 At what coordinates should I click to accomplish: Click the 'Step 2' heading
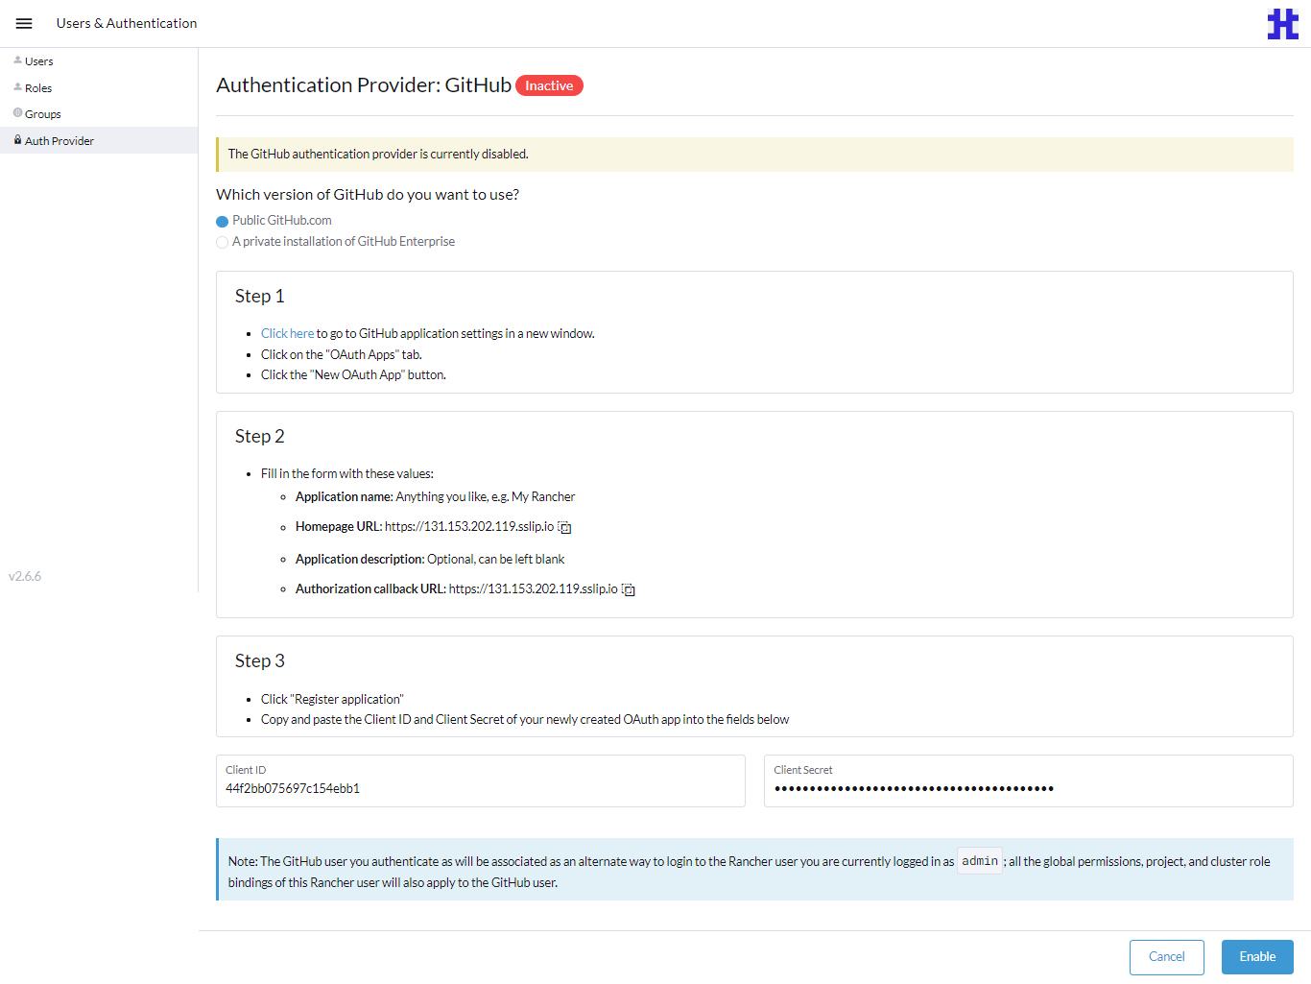260,437
